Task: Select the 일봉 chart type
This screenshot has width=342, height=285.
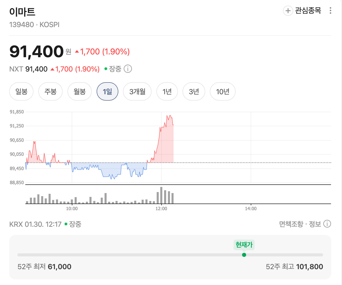Action: click(21, 91)
